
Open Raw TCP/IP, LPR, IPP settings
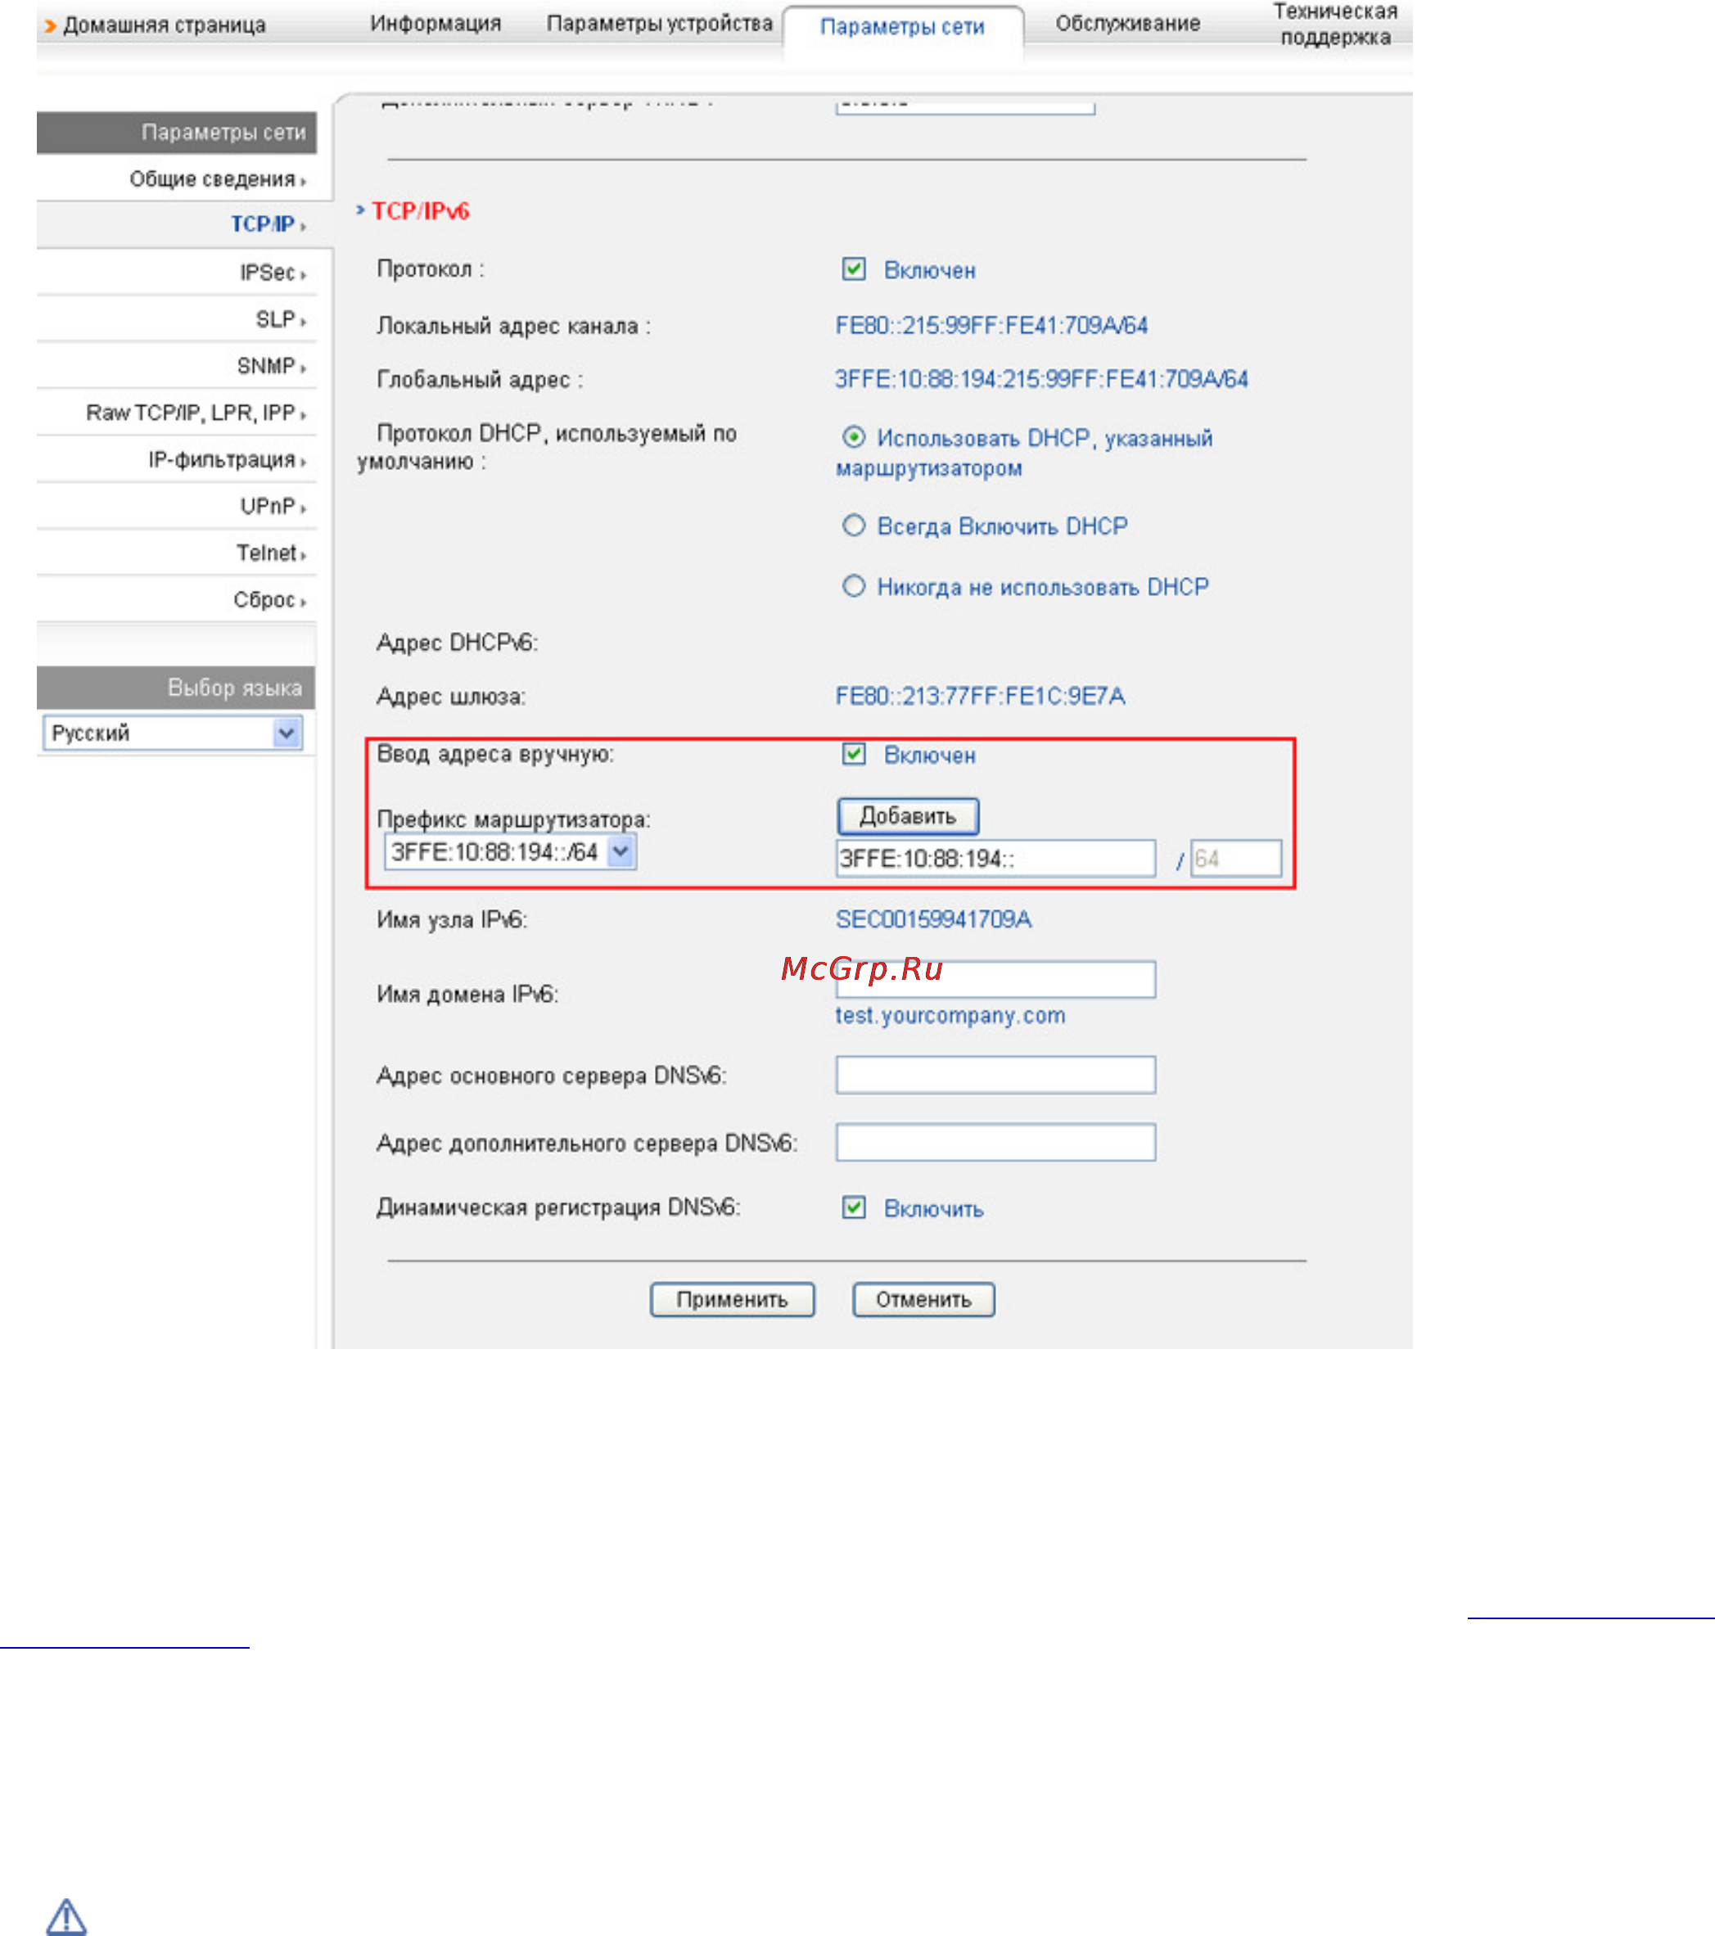[196, 413]
